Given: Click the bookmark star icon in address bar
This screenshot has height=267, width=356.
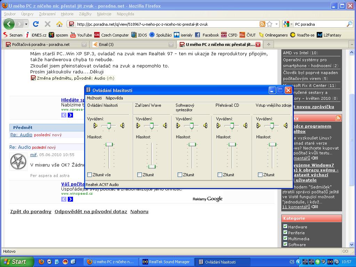Looking at the screenshot, I should (269, 24).
